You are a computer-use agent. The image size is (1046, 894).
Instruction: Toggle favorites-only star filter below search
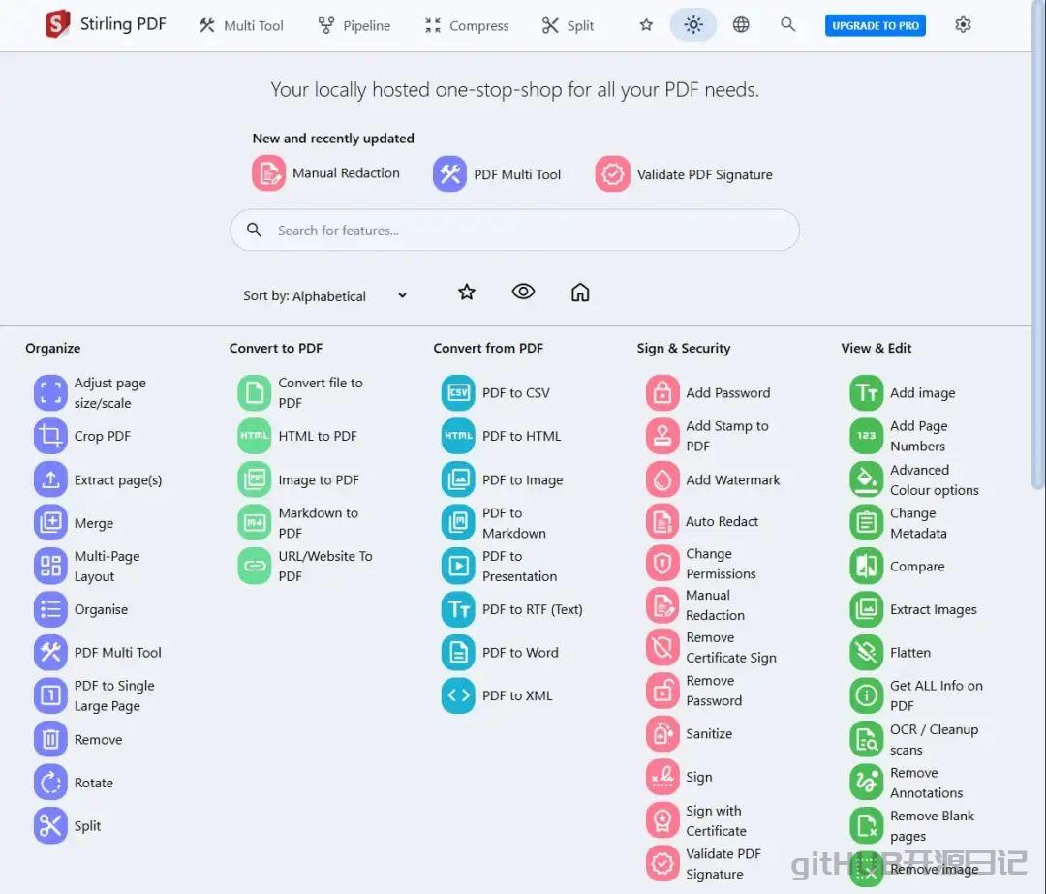click(467, 292)
